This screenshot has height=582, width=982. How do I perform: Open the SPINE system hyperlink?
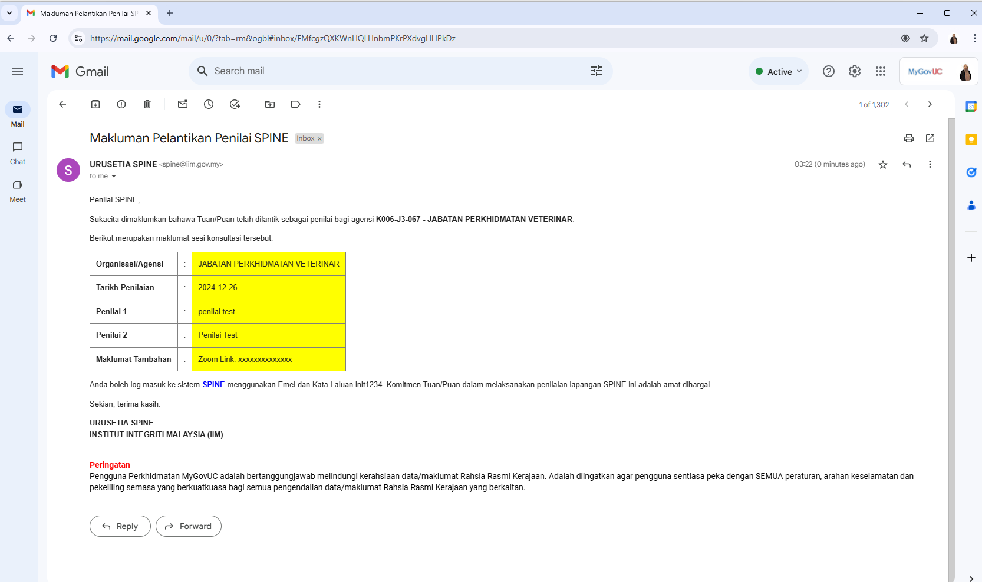point(213,384)
